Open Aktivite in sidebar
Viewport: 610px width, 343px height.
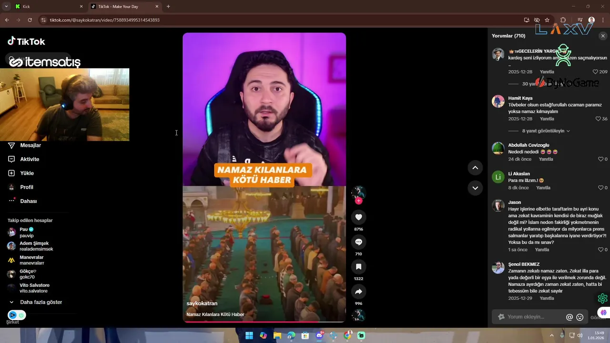click(x=30, y=159)
